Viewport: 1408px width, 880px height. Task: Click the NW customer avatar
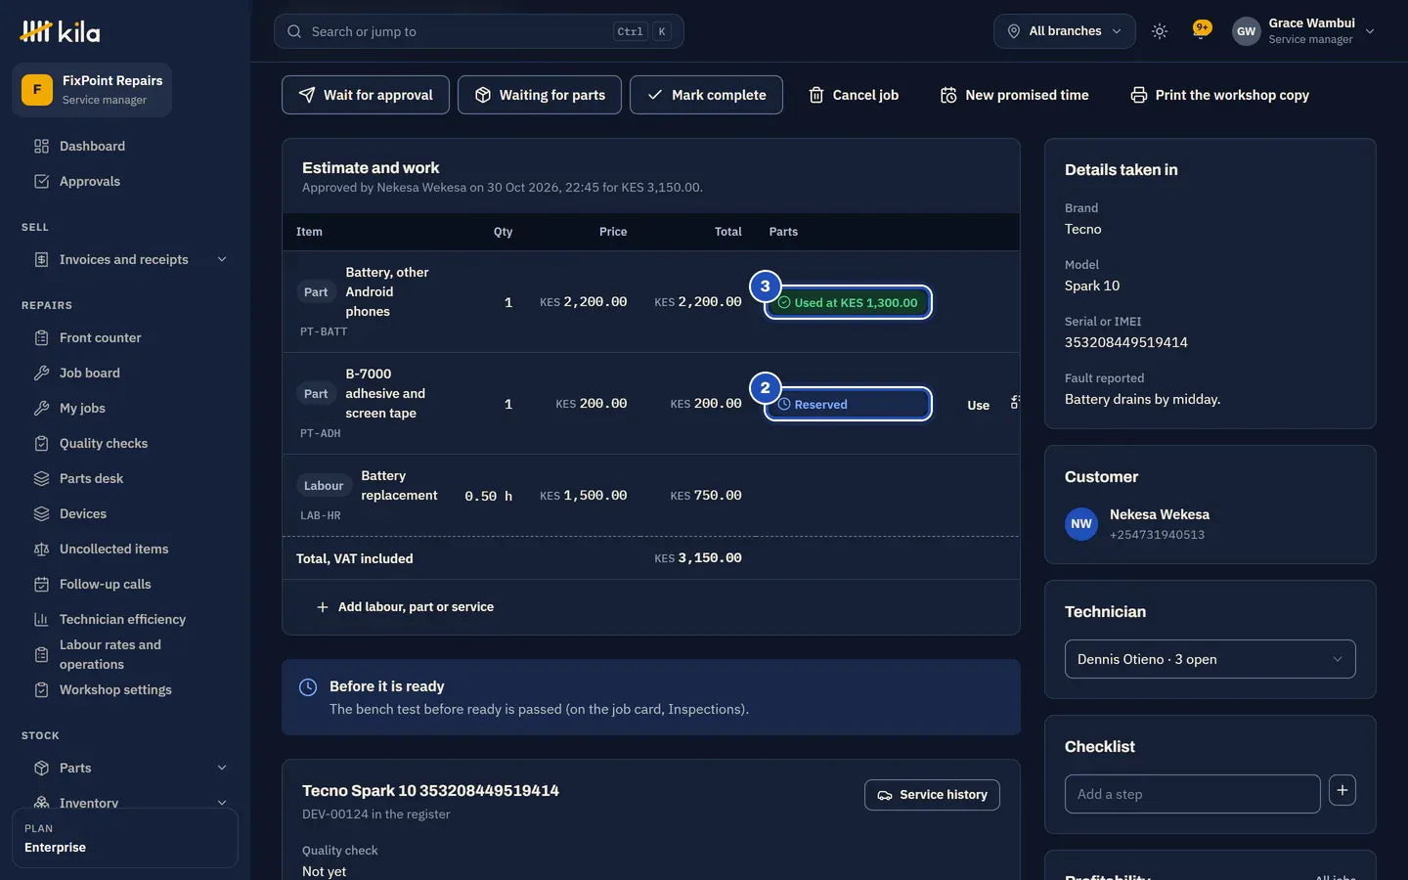(1081, 524)
